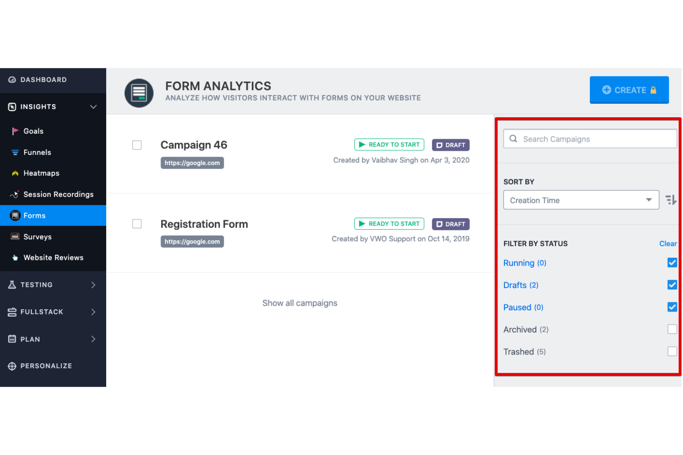The image size is (683, 455).
Task: Enable the Archived status filter checkbox
Action: point(672,329)
